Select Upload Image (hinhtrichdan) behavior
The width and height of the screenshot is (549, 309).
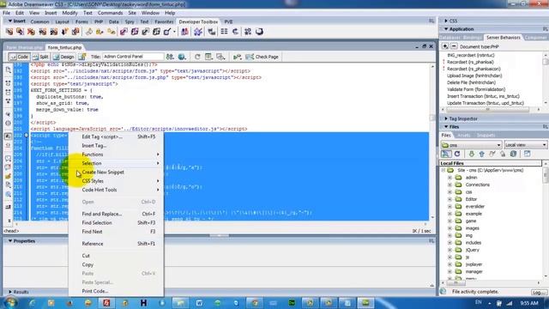point(474,76)
